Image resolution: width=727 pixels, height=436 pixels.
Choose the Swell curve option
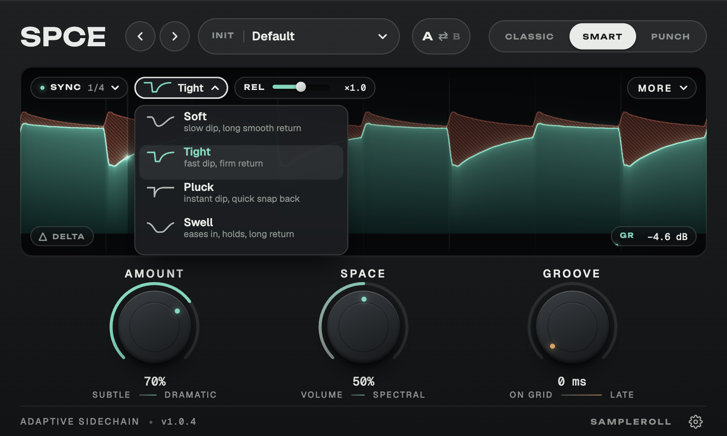pyautogui.click(x=241, y=228)
